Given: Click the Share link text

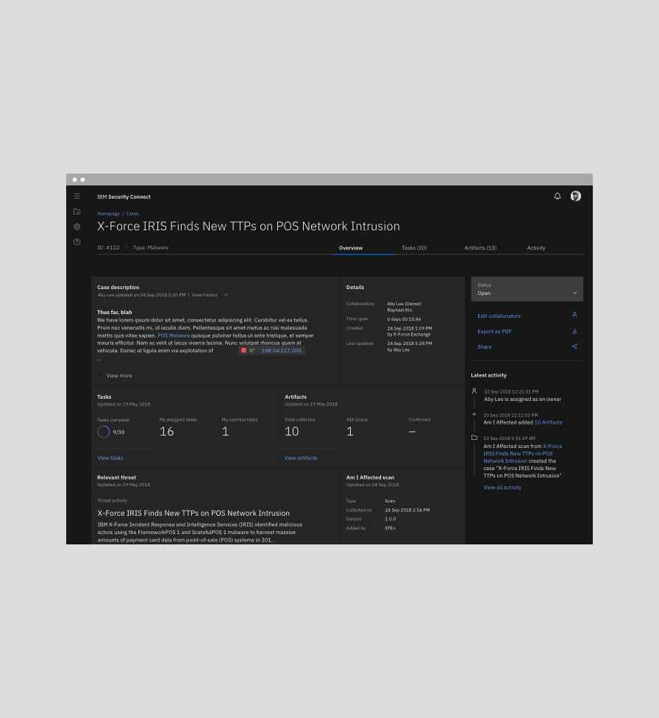Looking at the screenshot, I should click(485, 347).
